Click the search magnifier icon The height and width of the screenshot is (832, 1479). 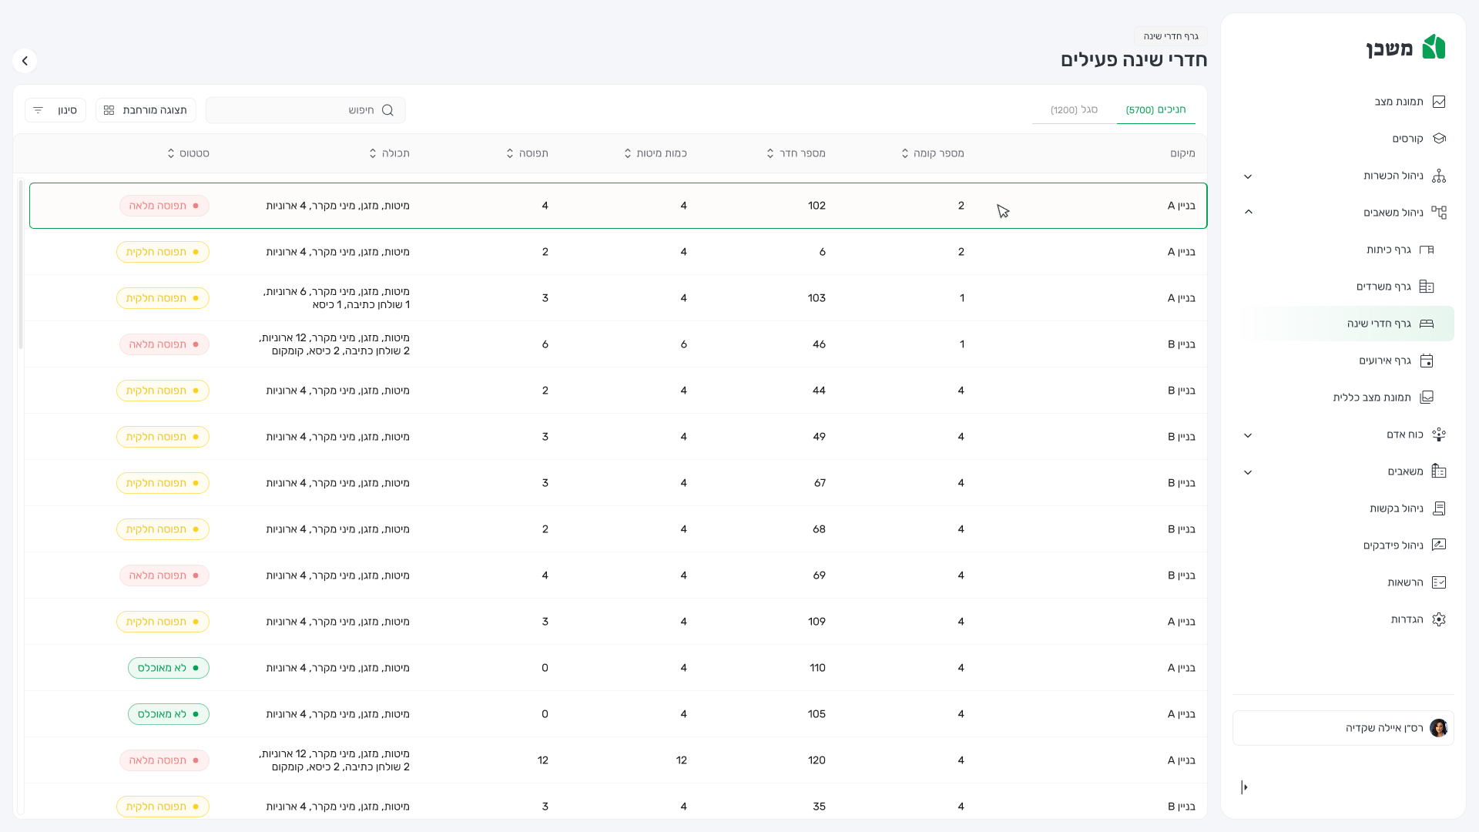(387, 110)
